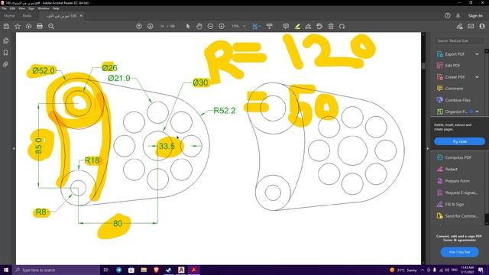Image resolution: width=489 pixels, height=275 pixels.
Task: Expand the Export PDF chevron
Action: click(477, 54)
